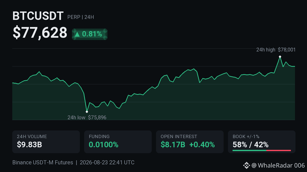Click the 24h low $75,896 label
The image size is (307, 172).
point(87,117)
